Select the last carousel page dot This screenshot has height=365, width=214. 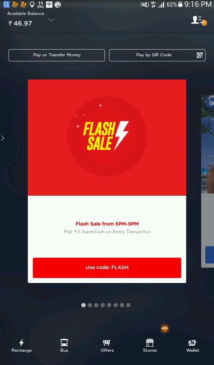point(128,305)
